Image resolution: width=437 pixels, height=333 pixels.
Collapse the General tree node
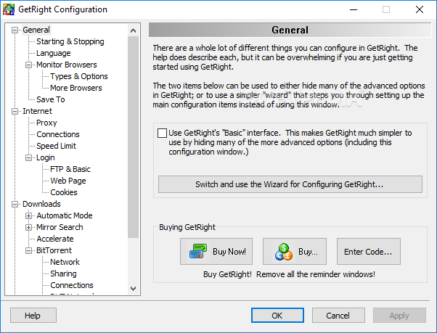[15, 30]
